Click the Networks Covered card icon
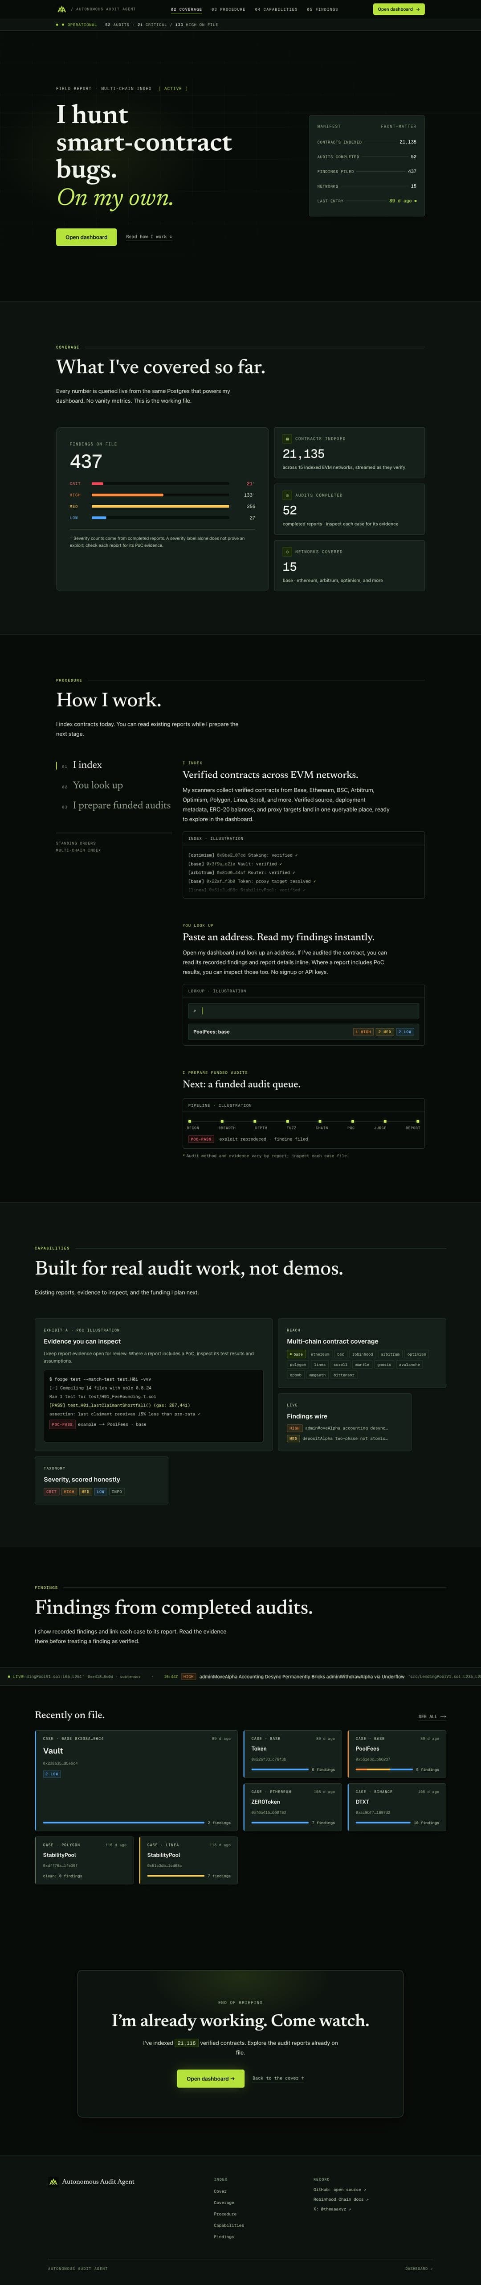This screenshot has height=2285, width=481. [287, 552]
